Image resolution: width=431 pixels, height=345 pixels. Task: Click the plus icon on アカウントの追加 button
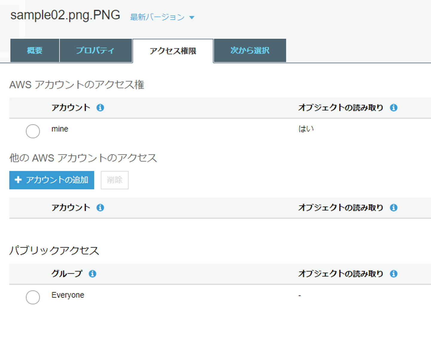(18, 180)
